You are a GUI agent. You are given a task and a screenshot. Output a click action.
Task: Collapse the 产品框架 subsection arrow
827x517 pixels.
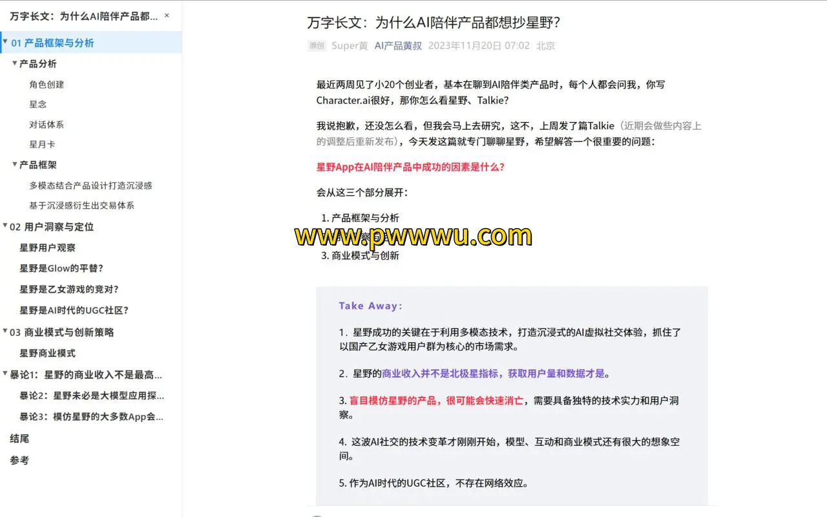click(15, 164)
